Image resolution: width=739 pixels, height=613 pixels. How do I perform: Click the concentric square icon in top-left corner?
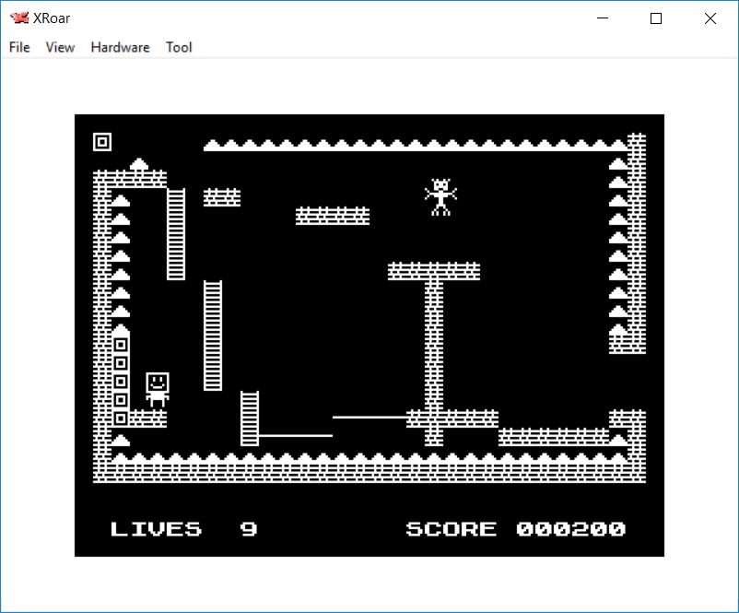tap(102, 142)
